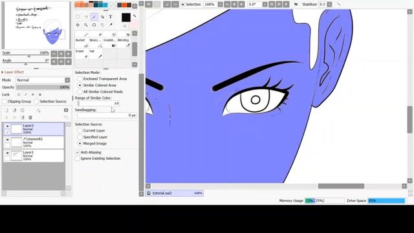Click the Navigator preview thumbnail
Screen dimensions: 414x233
(36, 25)
